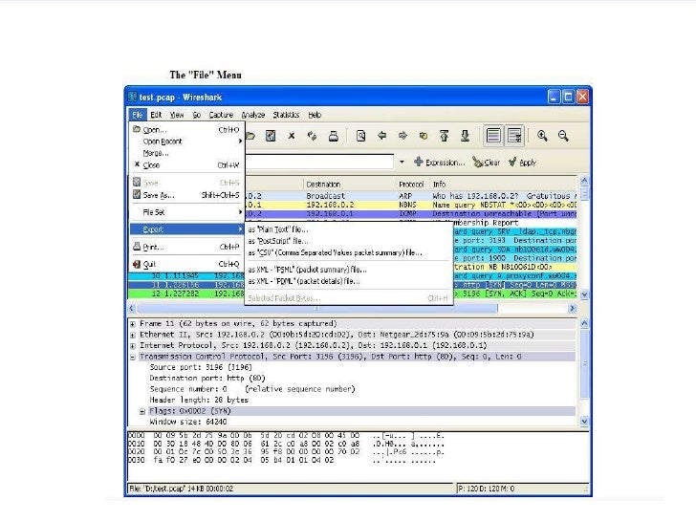Select Merge... in the File menu
This screenshot has height=522, width=696.
(x=186, y=153)
